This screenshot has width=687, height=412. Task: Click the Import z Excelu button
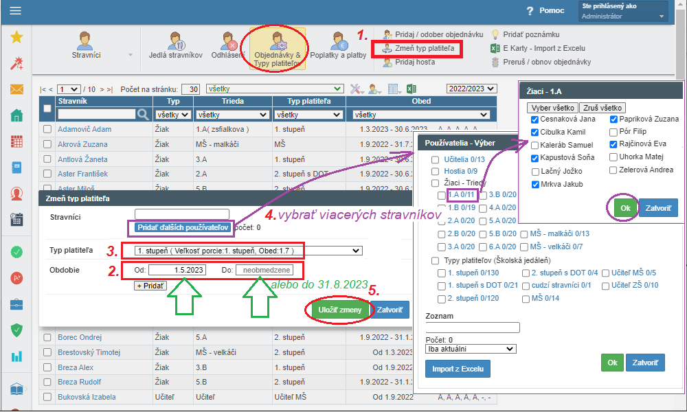pyautogui.click(x=458, y=369)
